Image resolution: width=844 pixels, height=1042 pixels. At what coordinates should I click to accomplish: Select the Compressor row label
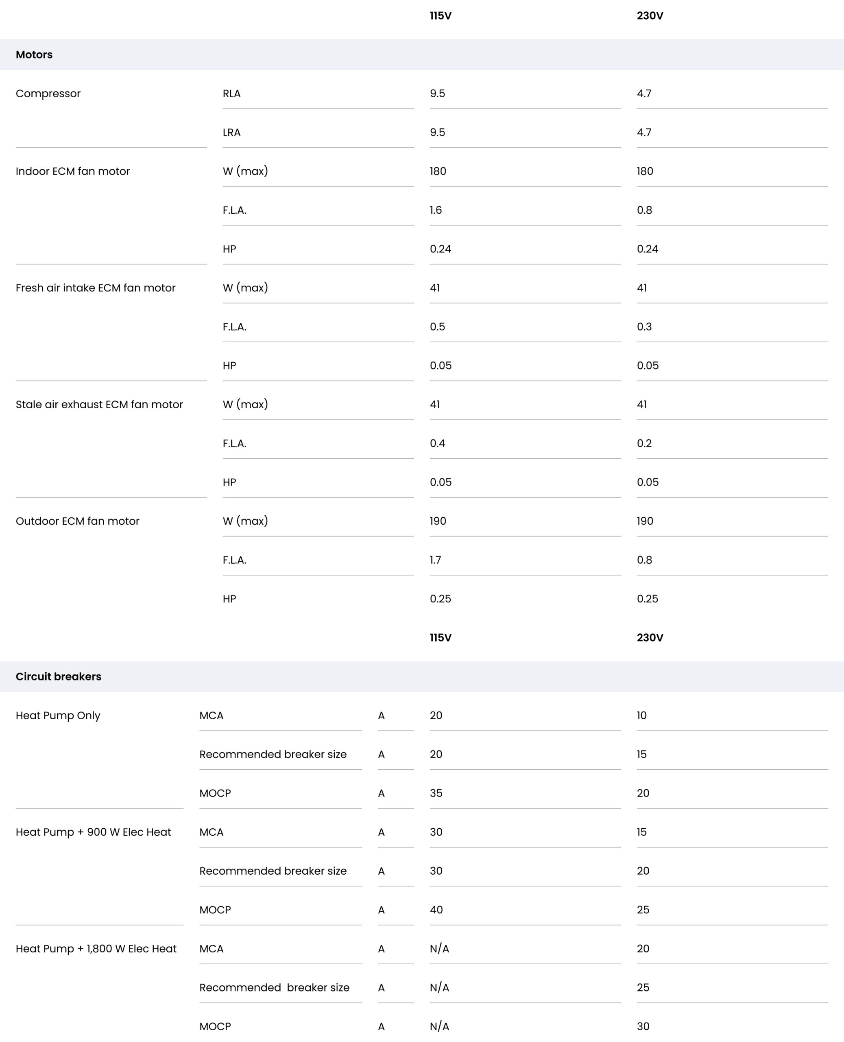[x=48, y=93]
